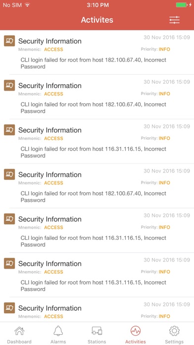
Task: Tap the Alarms bell icon
Action: [58, 331]
